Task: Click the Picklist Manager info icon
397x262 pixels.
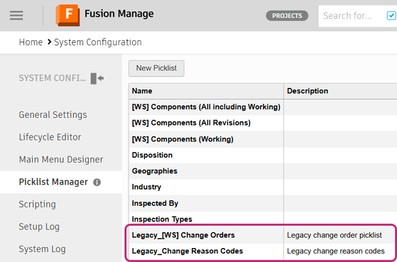Action: (x=97, y=182)
